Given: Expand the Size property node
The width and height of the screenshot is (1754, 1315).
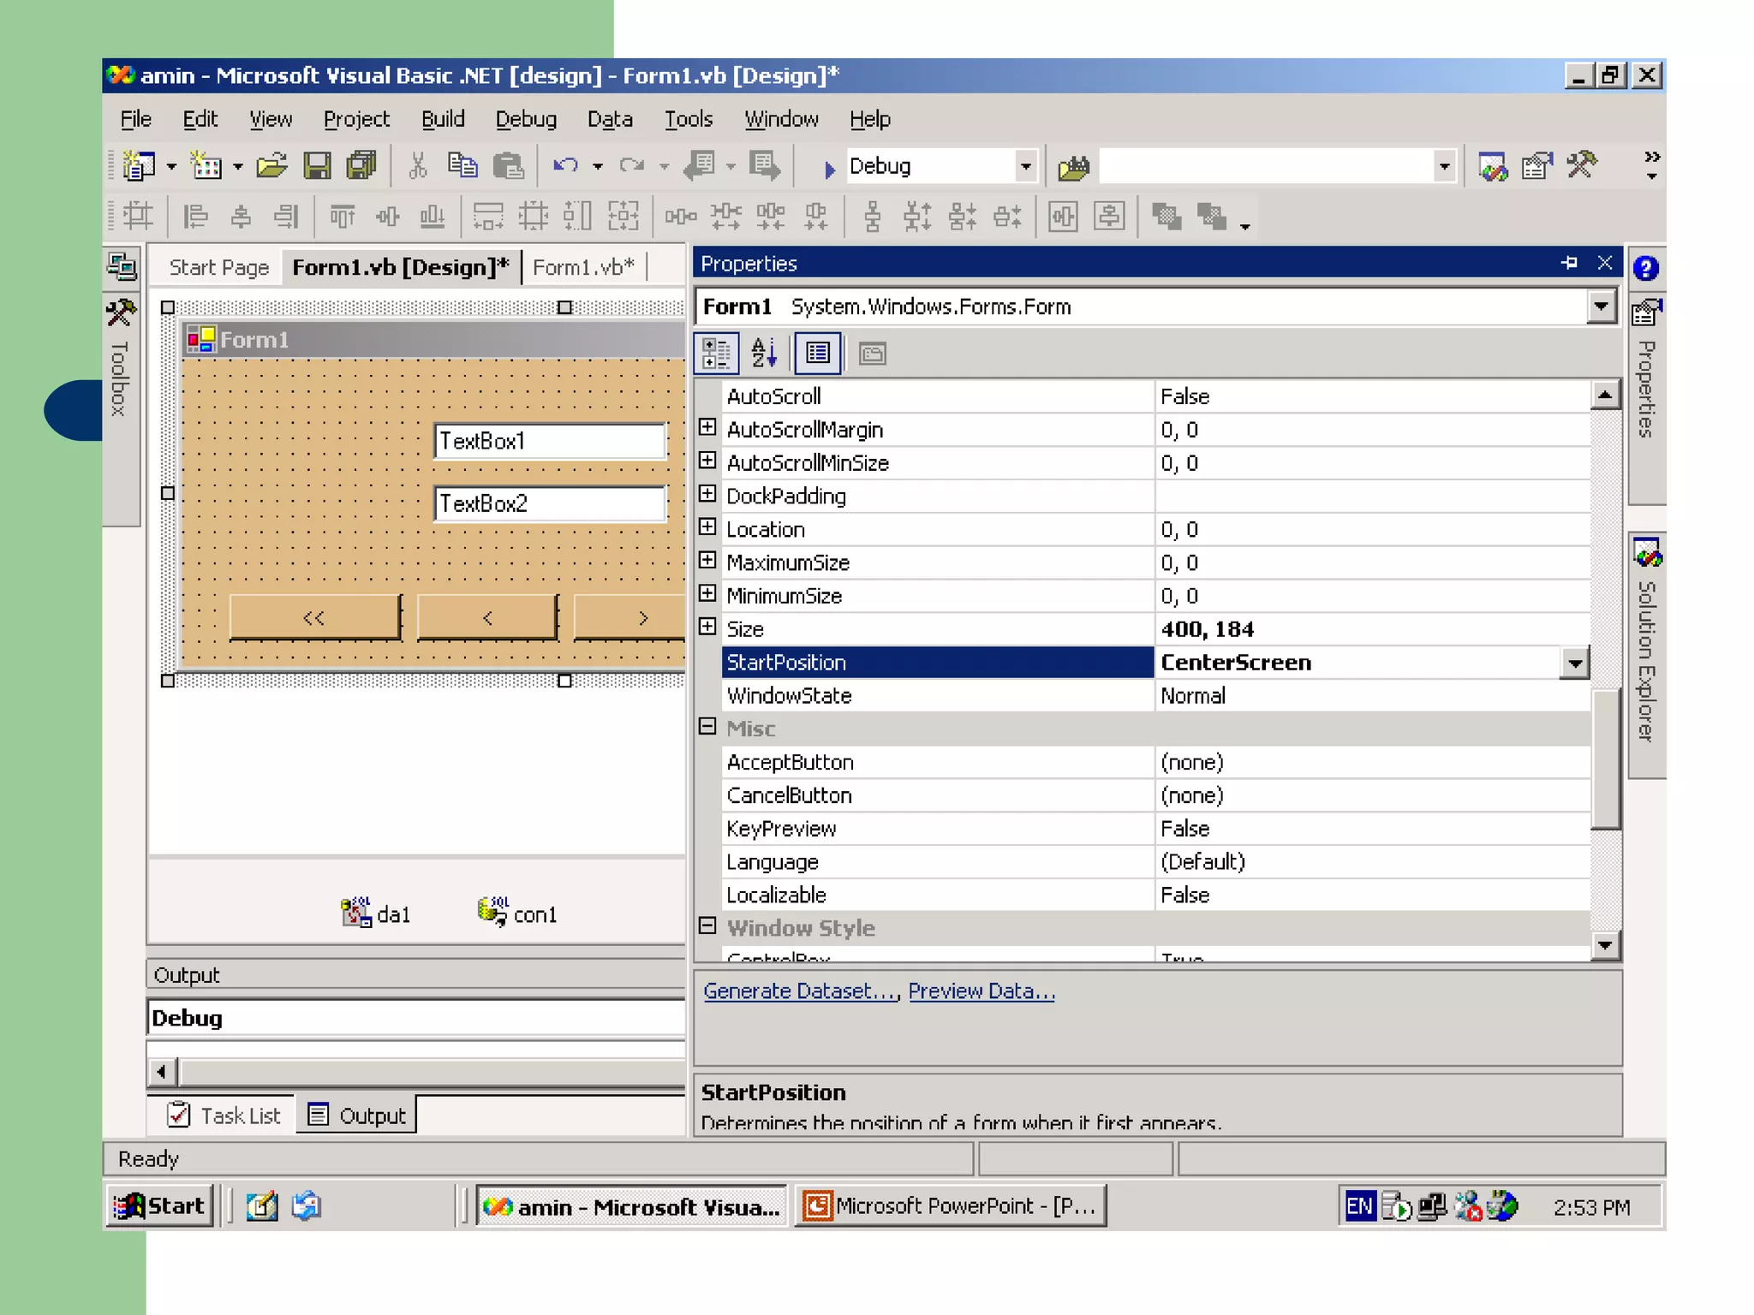Looking at the screenshot, I should click(707, 628).
